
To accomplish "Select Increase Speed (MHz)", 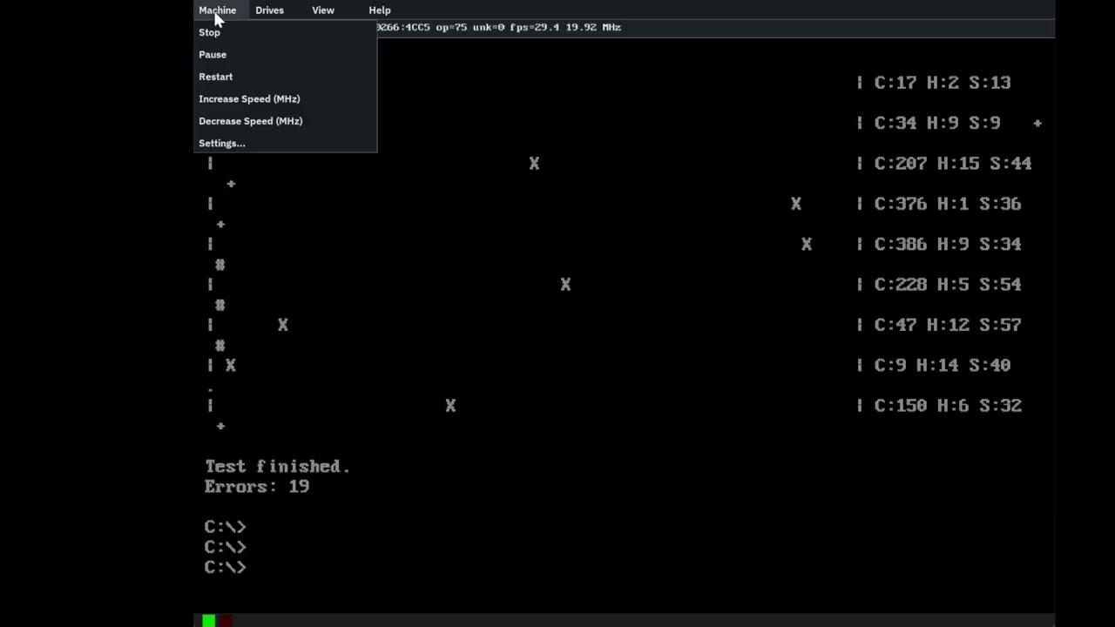I will point(285,98).
